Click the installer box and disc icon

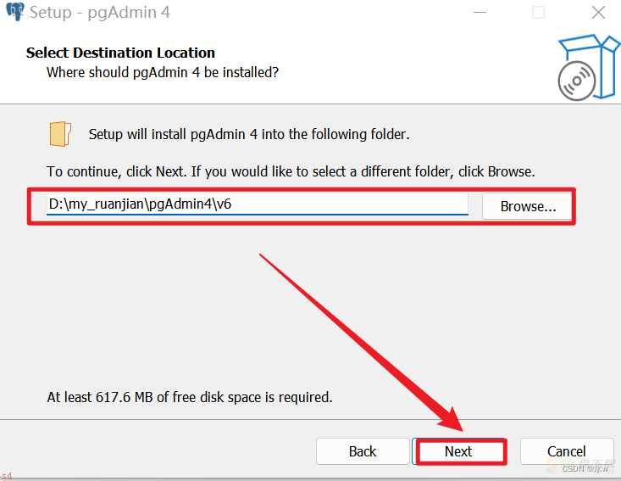589,67
